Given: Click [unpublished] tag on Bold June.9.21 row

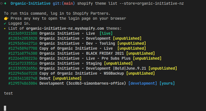Looking at the screenshot, I should tap(163, 68).
